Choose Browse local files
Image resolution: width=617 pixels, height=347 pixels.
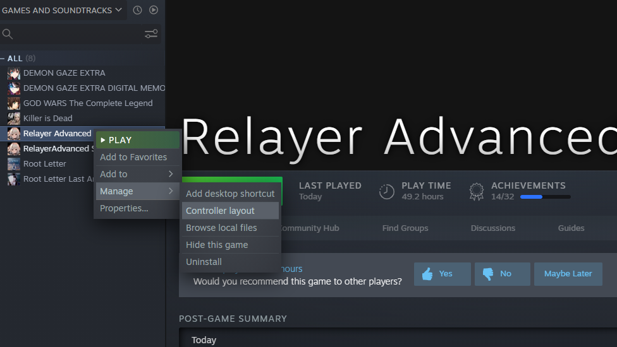(230, 228)
